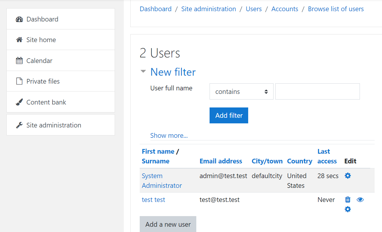Click the delete trash icon for test test

[x=348, y=200]
